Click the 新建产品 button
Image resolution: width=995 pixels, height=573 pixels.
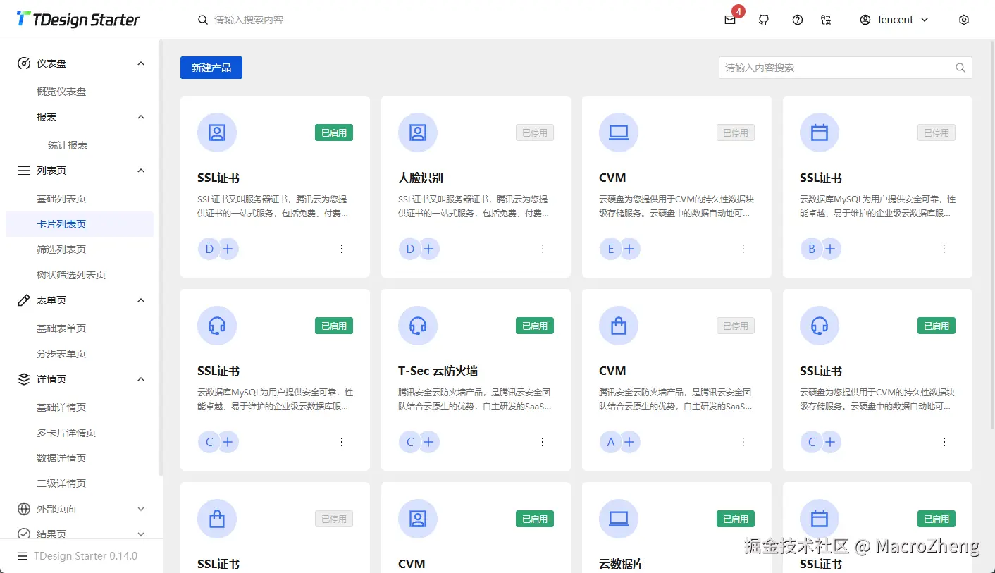coord(211,68)
